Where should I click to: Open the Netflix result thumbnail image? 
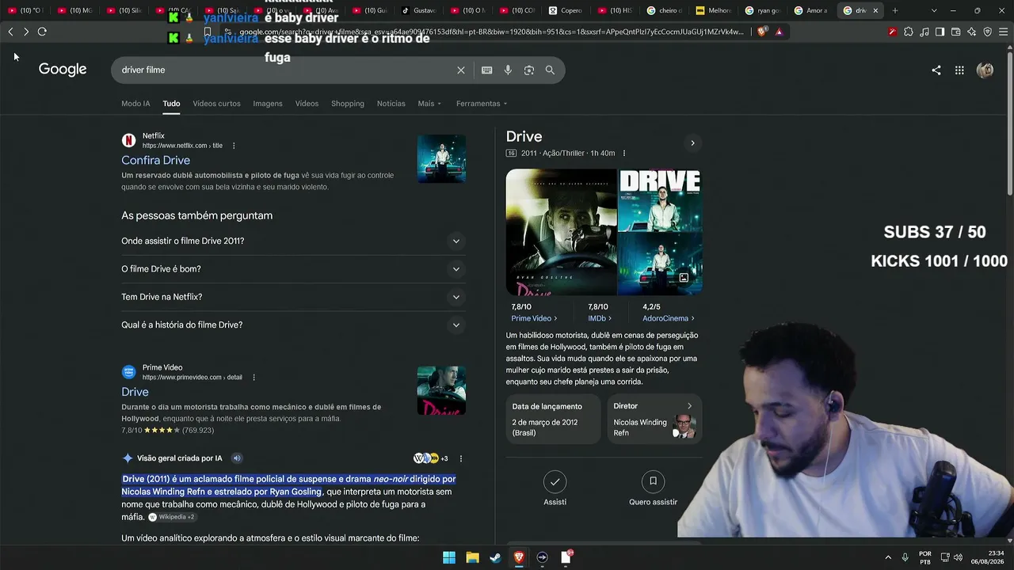(441, 158)
